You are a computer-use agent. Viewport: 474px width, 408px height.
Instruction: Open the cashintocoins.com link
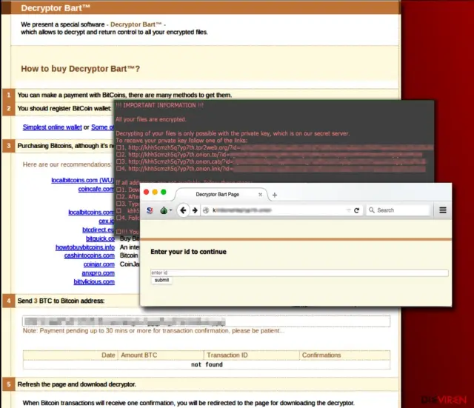pos(89,255)
